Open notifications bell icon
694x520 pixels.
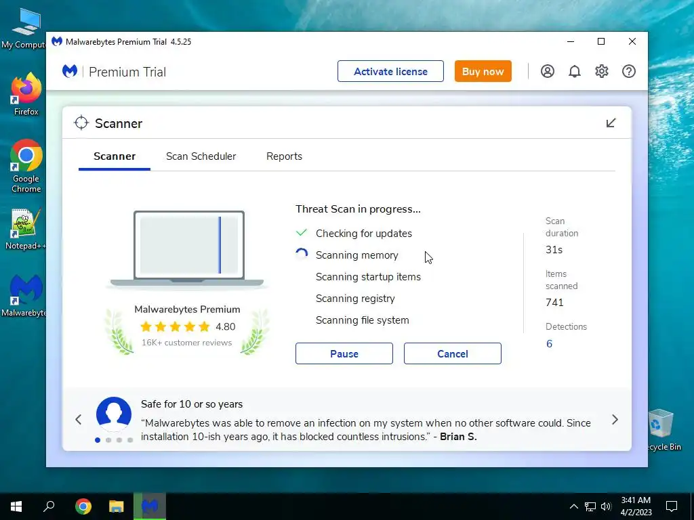575,71
